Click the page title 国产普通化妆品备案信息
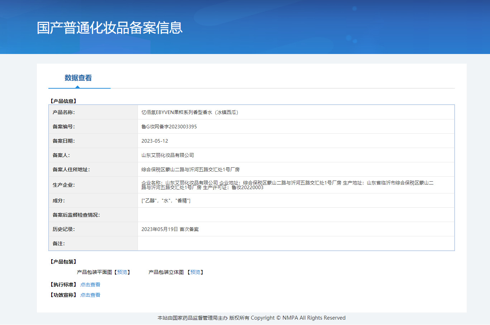The image size is (490, 325). coord(110,28)
